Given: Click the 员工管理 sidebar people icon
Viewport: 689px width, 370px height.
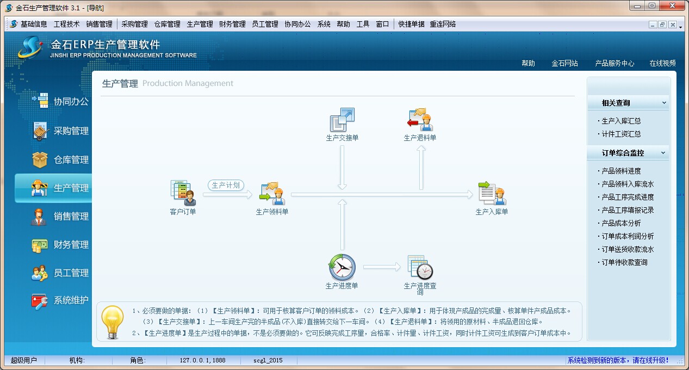Looking at the screenshot, I should [x=40, y=273].
